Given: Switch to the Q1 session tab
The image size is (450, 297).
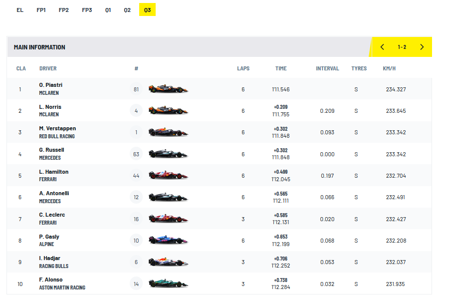Looking at the screenshot, I should [108, 10].
